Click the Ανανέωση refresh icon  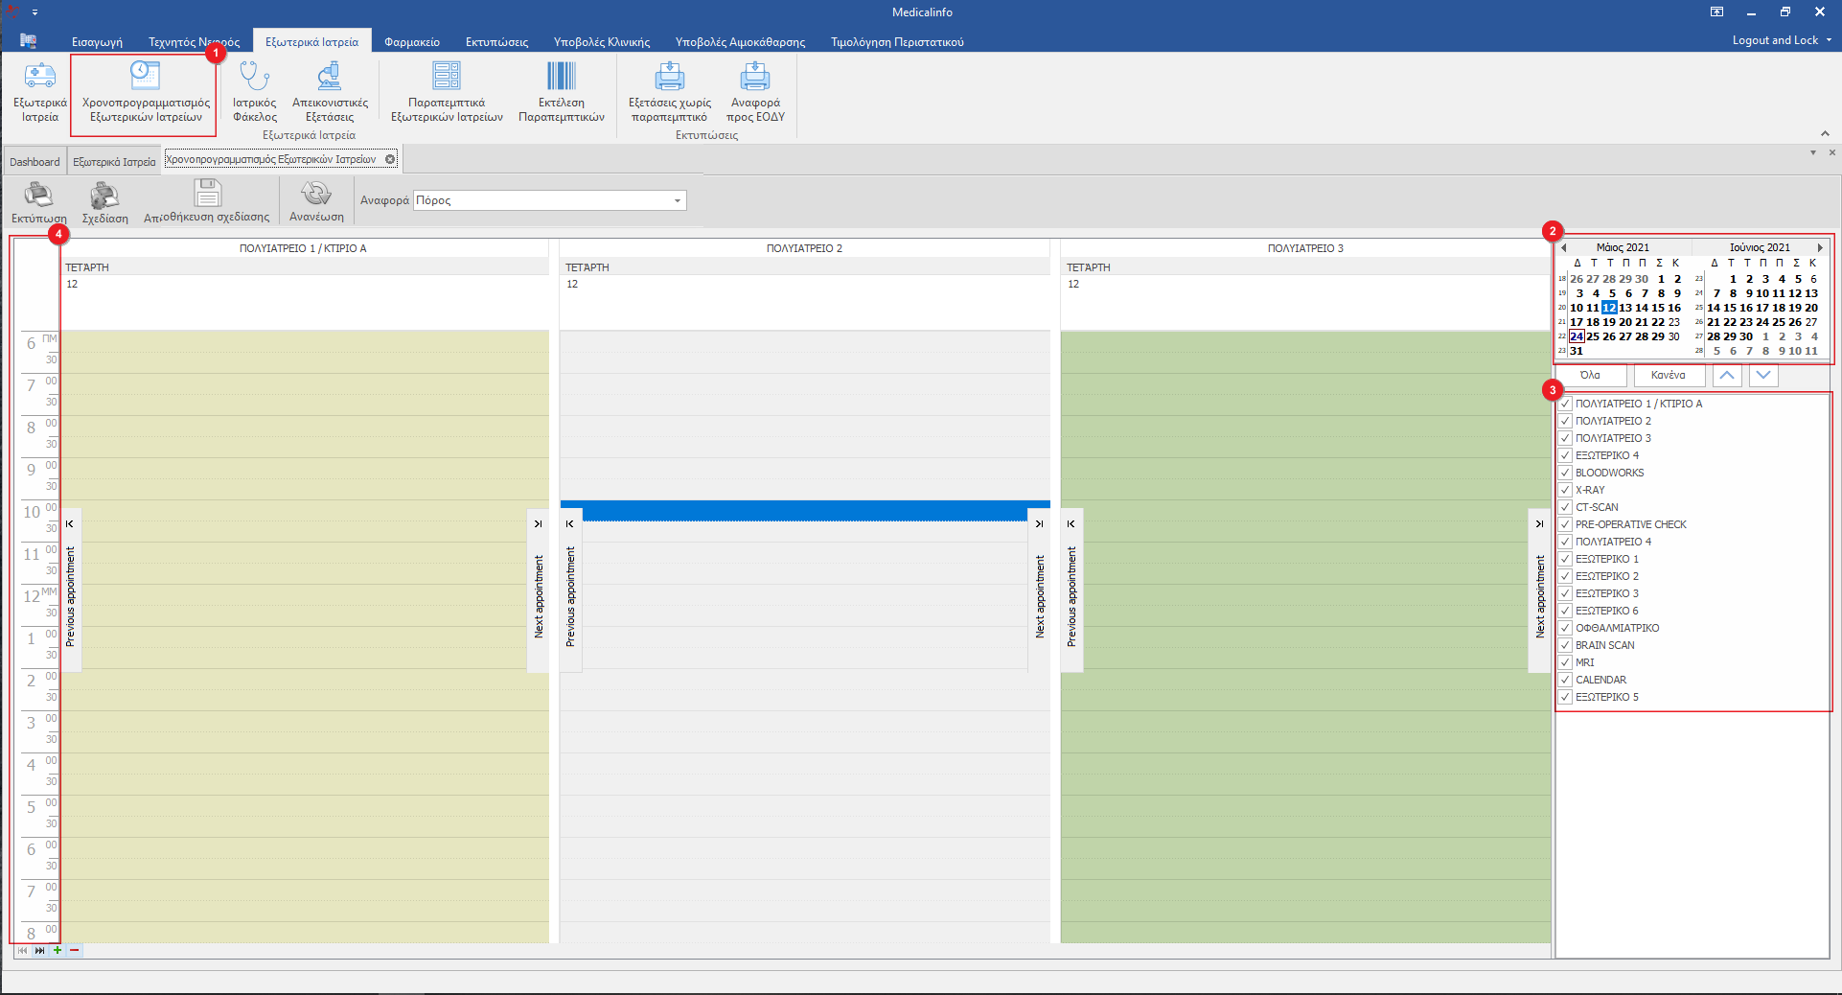point(316,195)
